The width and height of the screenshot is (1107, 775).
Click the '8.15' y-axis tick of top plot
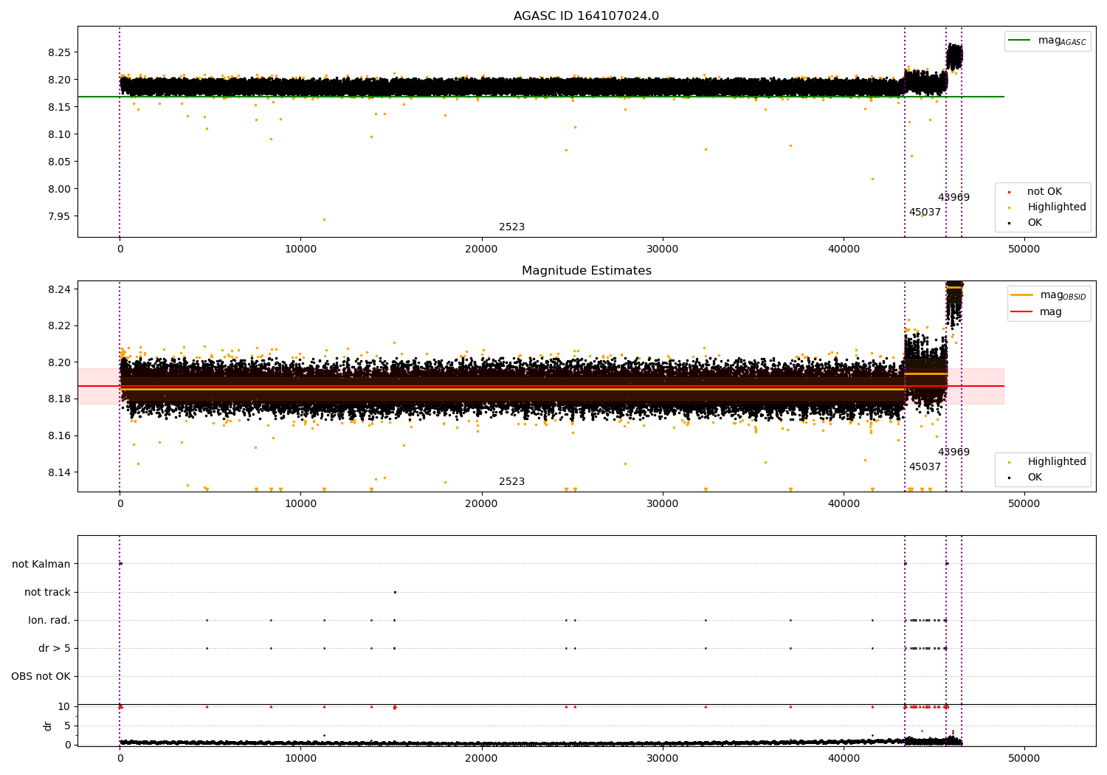pyautogui.click(x=59, y=107)
